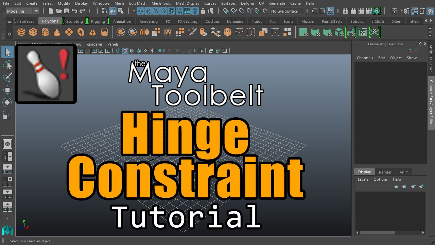Toggle Construction History icon on status line
This screenshot has width=435, height=245.
[x=330, y=11]
